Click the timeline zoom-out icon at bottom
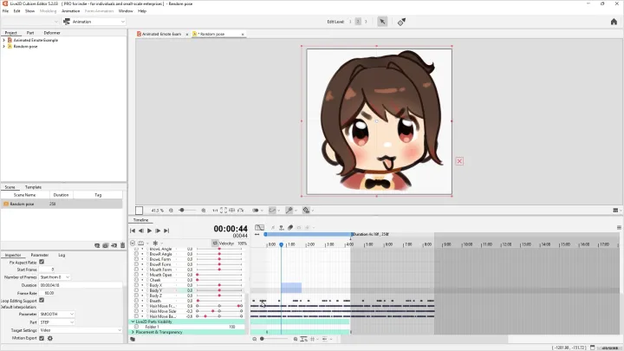The height and width of the screenshot is (351, 624). pyautogui.click(x=254, y=339)
